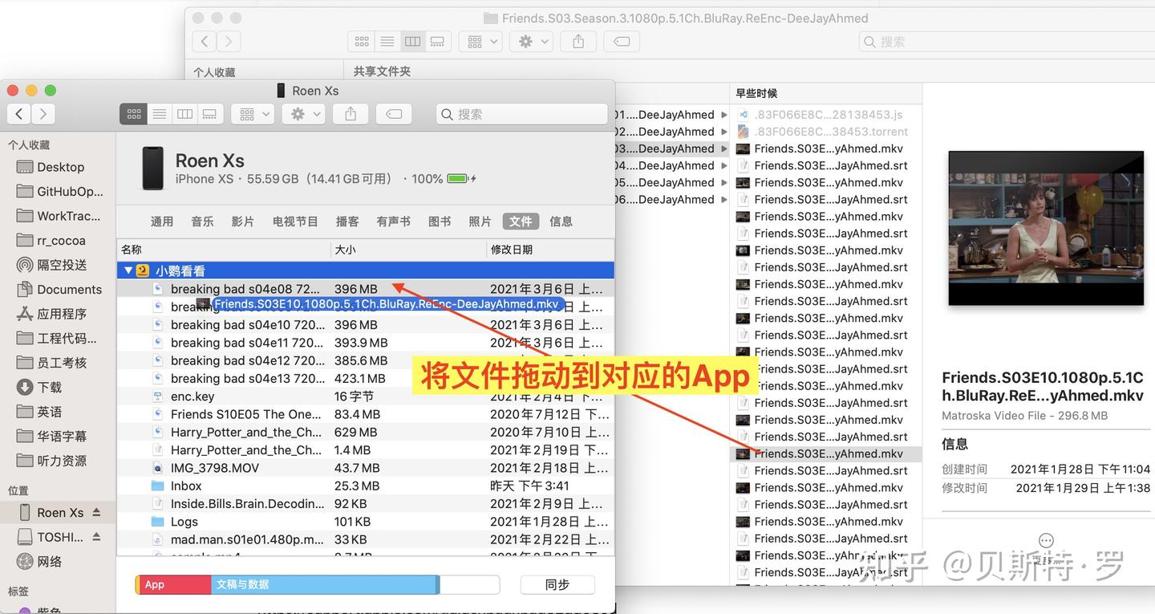Click the Share icon in Roen Xs toolbar
The image size is (1155, 614).
[x=351, y=114]
